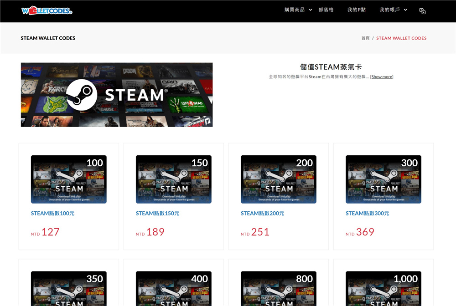456x306 pixels.
Task: Click the STEAM點數150元 product link
Action: [158, 214]
